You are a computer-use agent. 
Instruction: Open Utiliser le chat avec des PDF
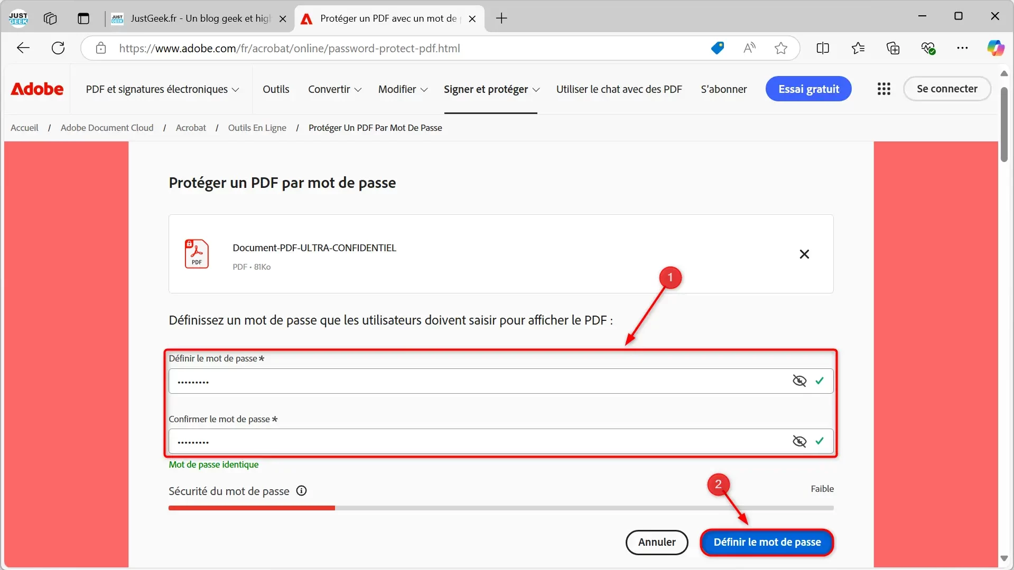619,89
